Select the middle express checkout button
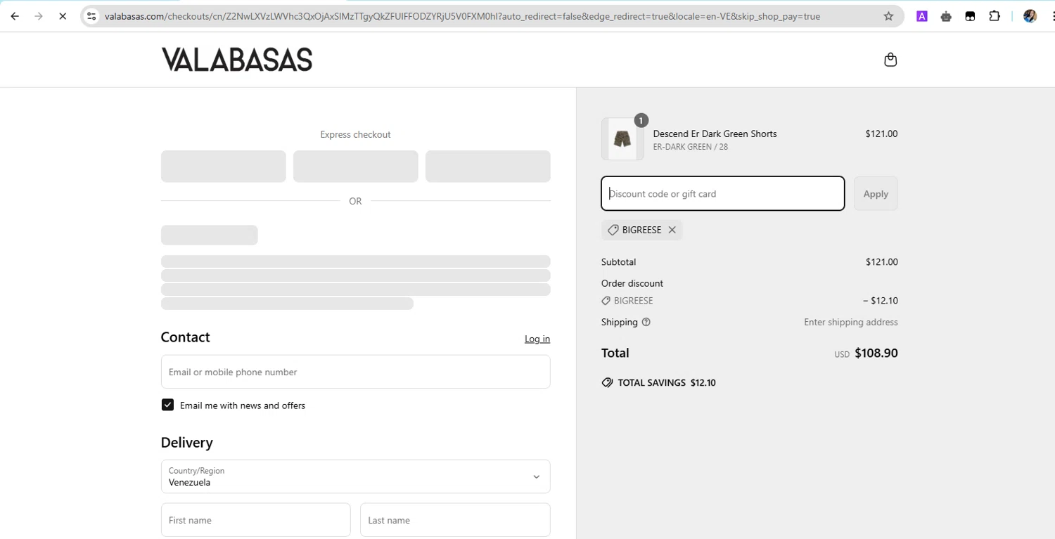 click(355, 167)
